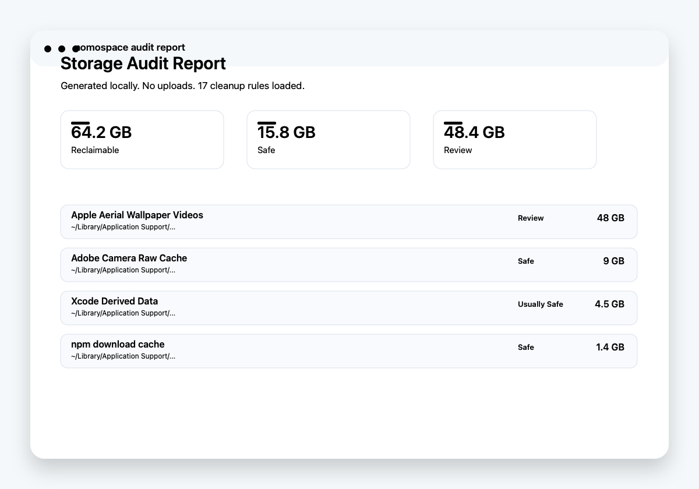The height and width of the screenshot is (489, 699).
Task: Open the Apple Aerial Wallpaper Videos entry
Action: 349,222
